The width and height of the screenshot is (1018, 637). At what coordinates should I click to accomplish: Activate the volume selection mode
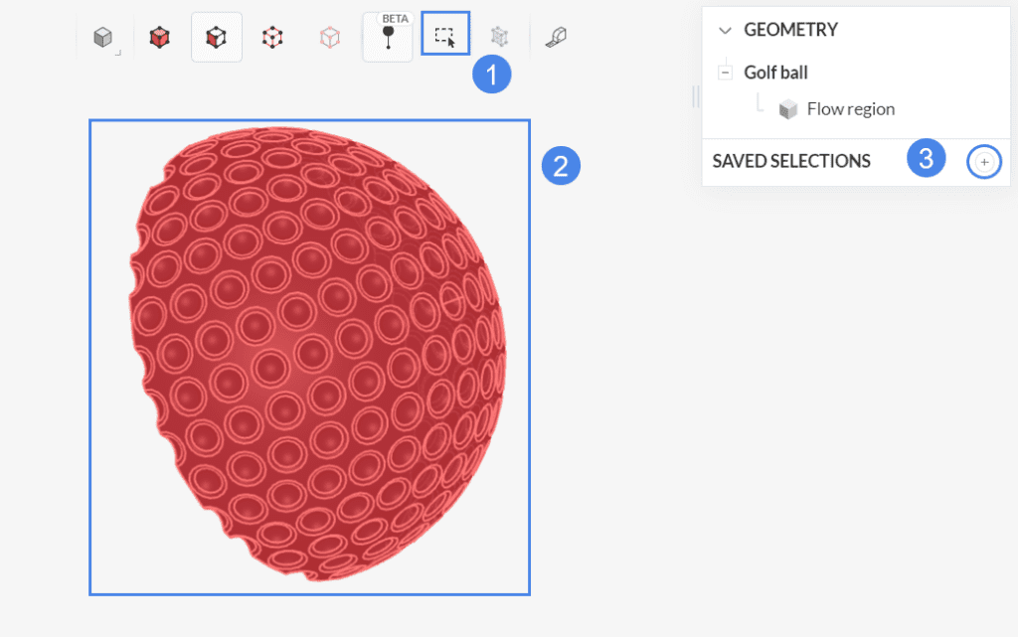tap(159, 35)
